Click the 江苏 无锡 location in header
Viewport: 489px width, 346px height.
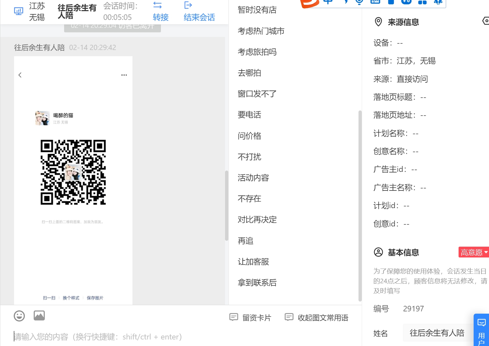(37, 11)
